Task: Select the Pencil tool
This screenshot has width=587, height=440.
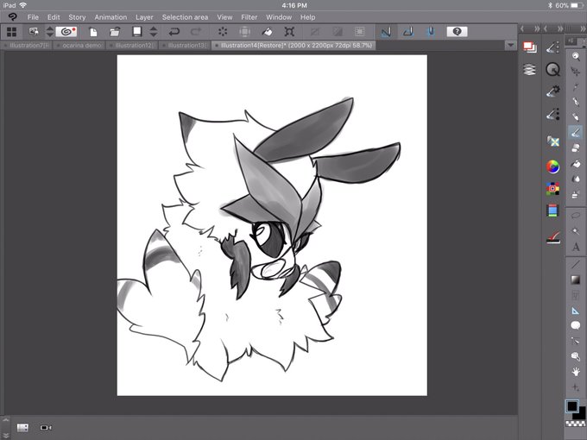Action: [x=576, y=116]
